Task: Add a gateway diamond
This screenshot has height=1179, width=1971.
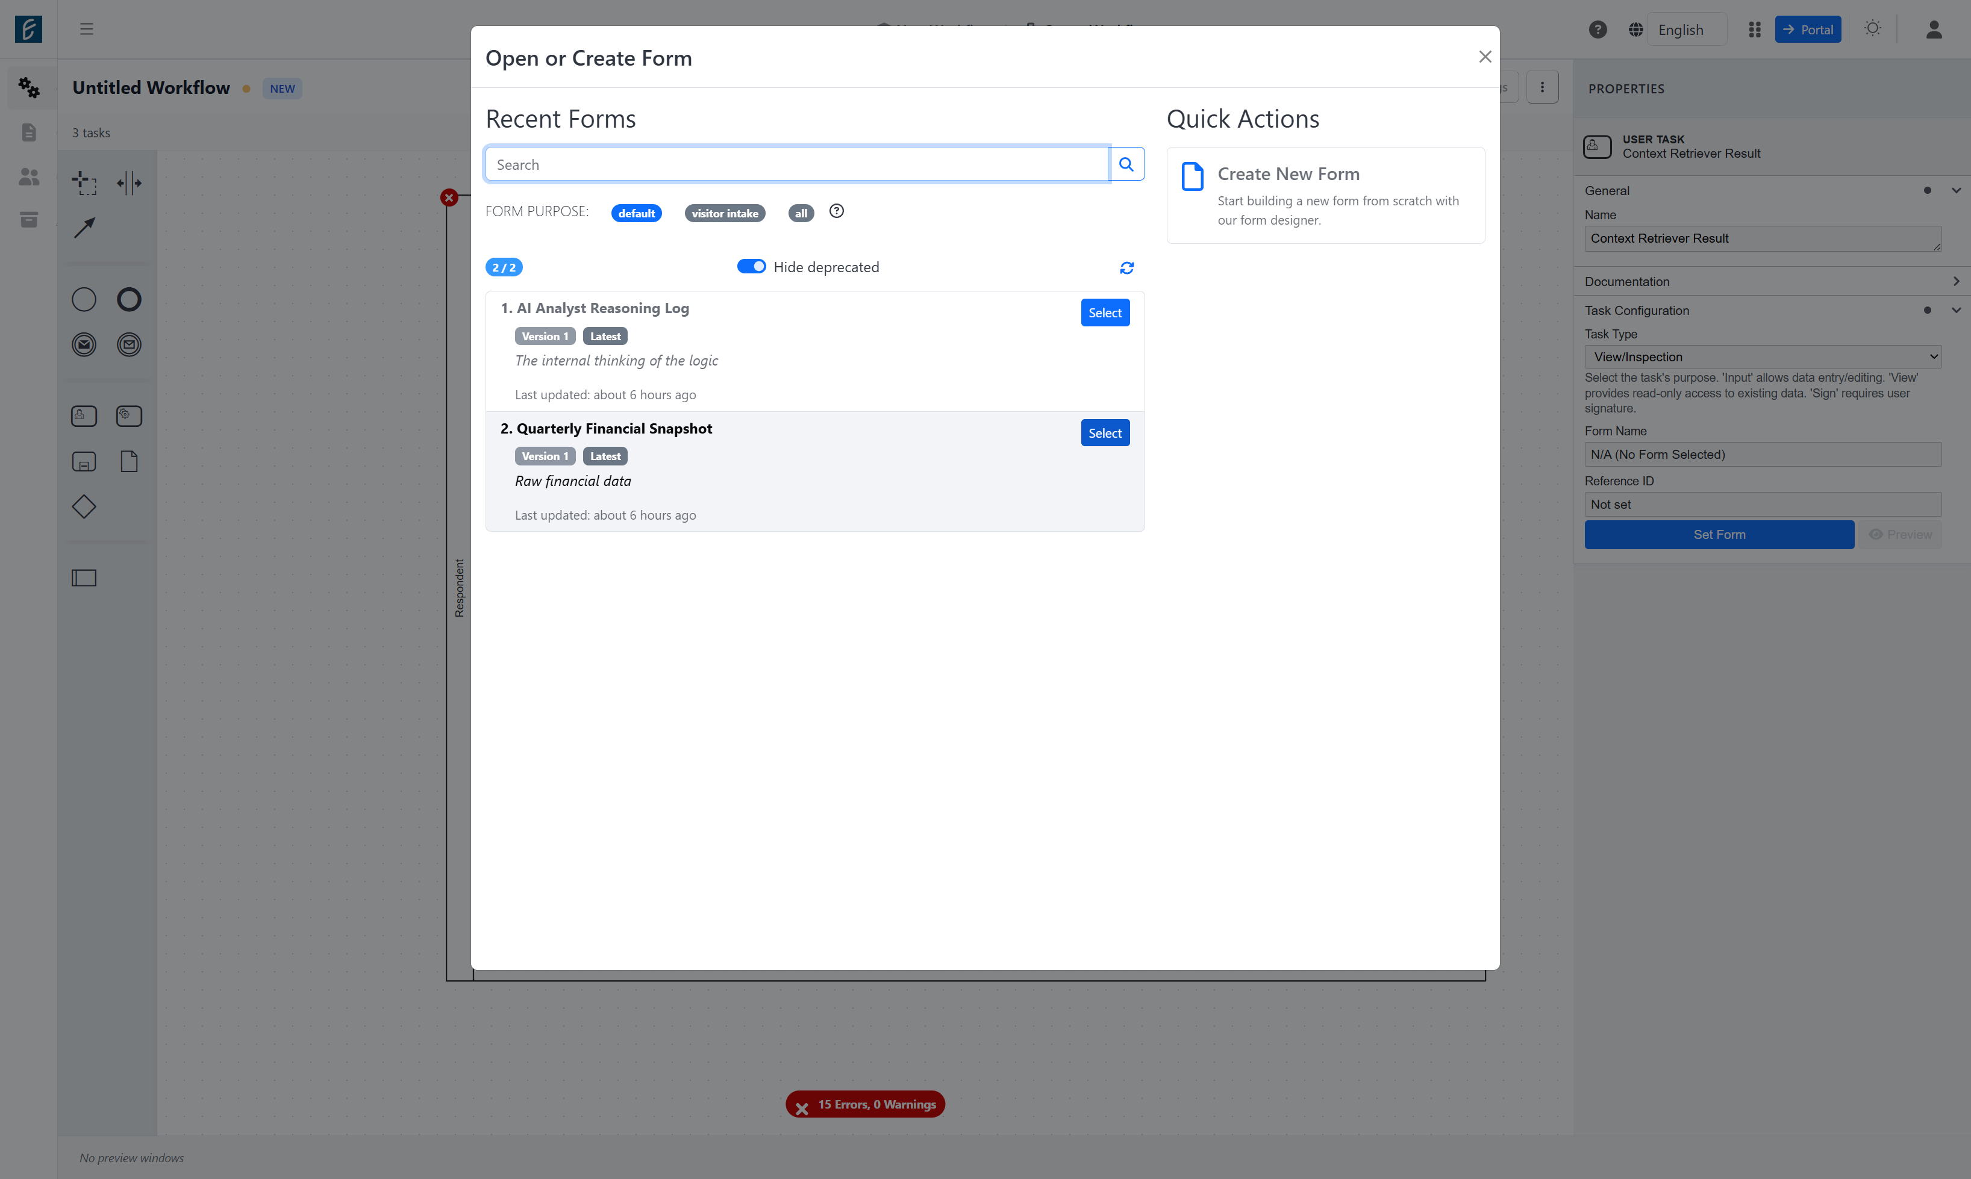Action: [x=84, y=507]
